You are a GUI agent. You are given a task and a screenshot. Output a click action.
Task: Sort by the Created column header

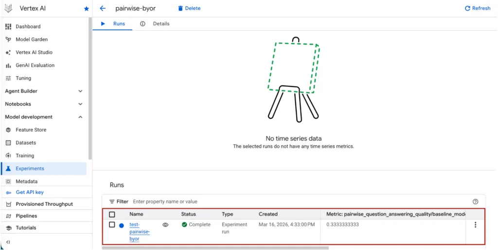[268, 214]
